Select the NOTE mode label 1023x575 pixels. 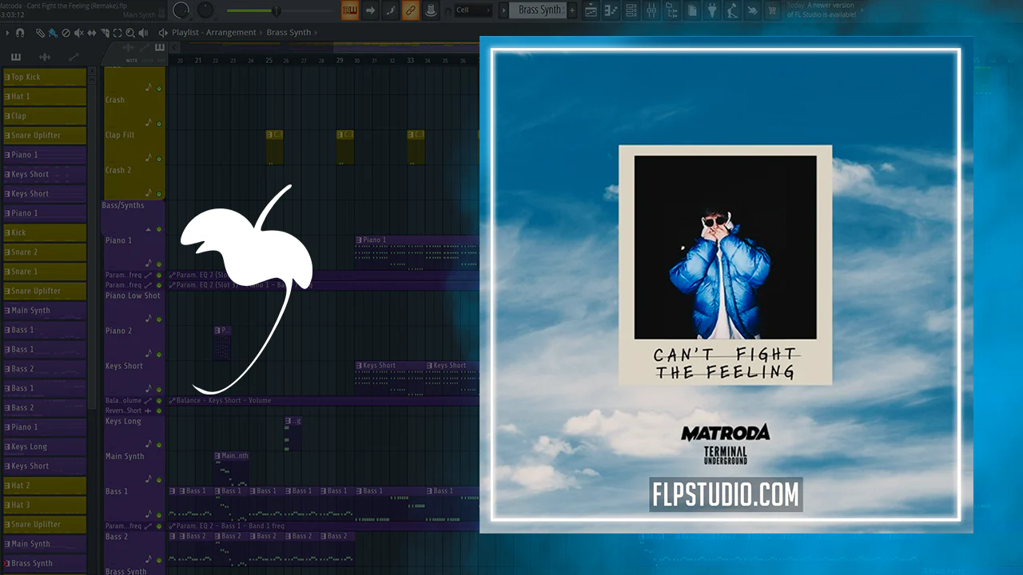click(x=132, y=61)
